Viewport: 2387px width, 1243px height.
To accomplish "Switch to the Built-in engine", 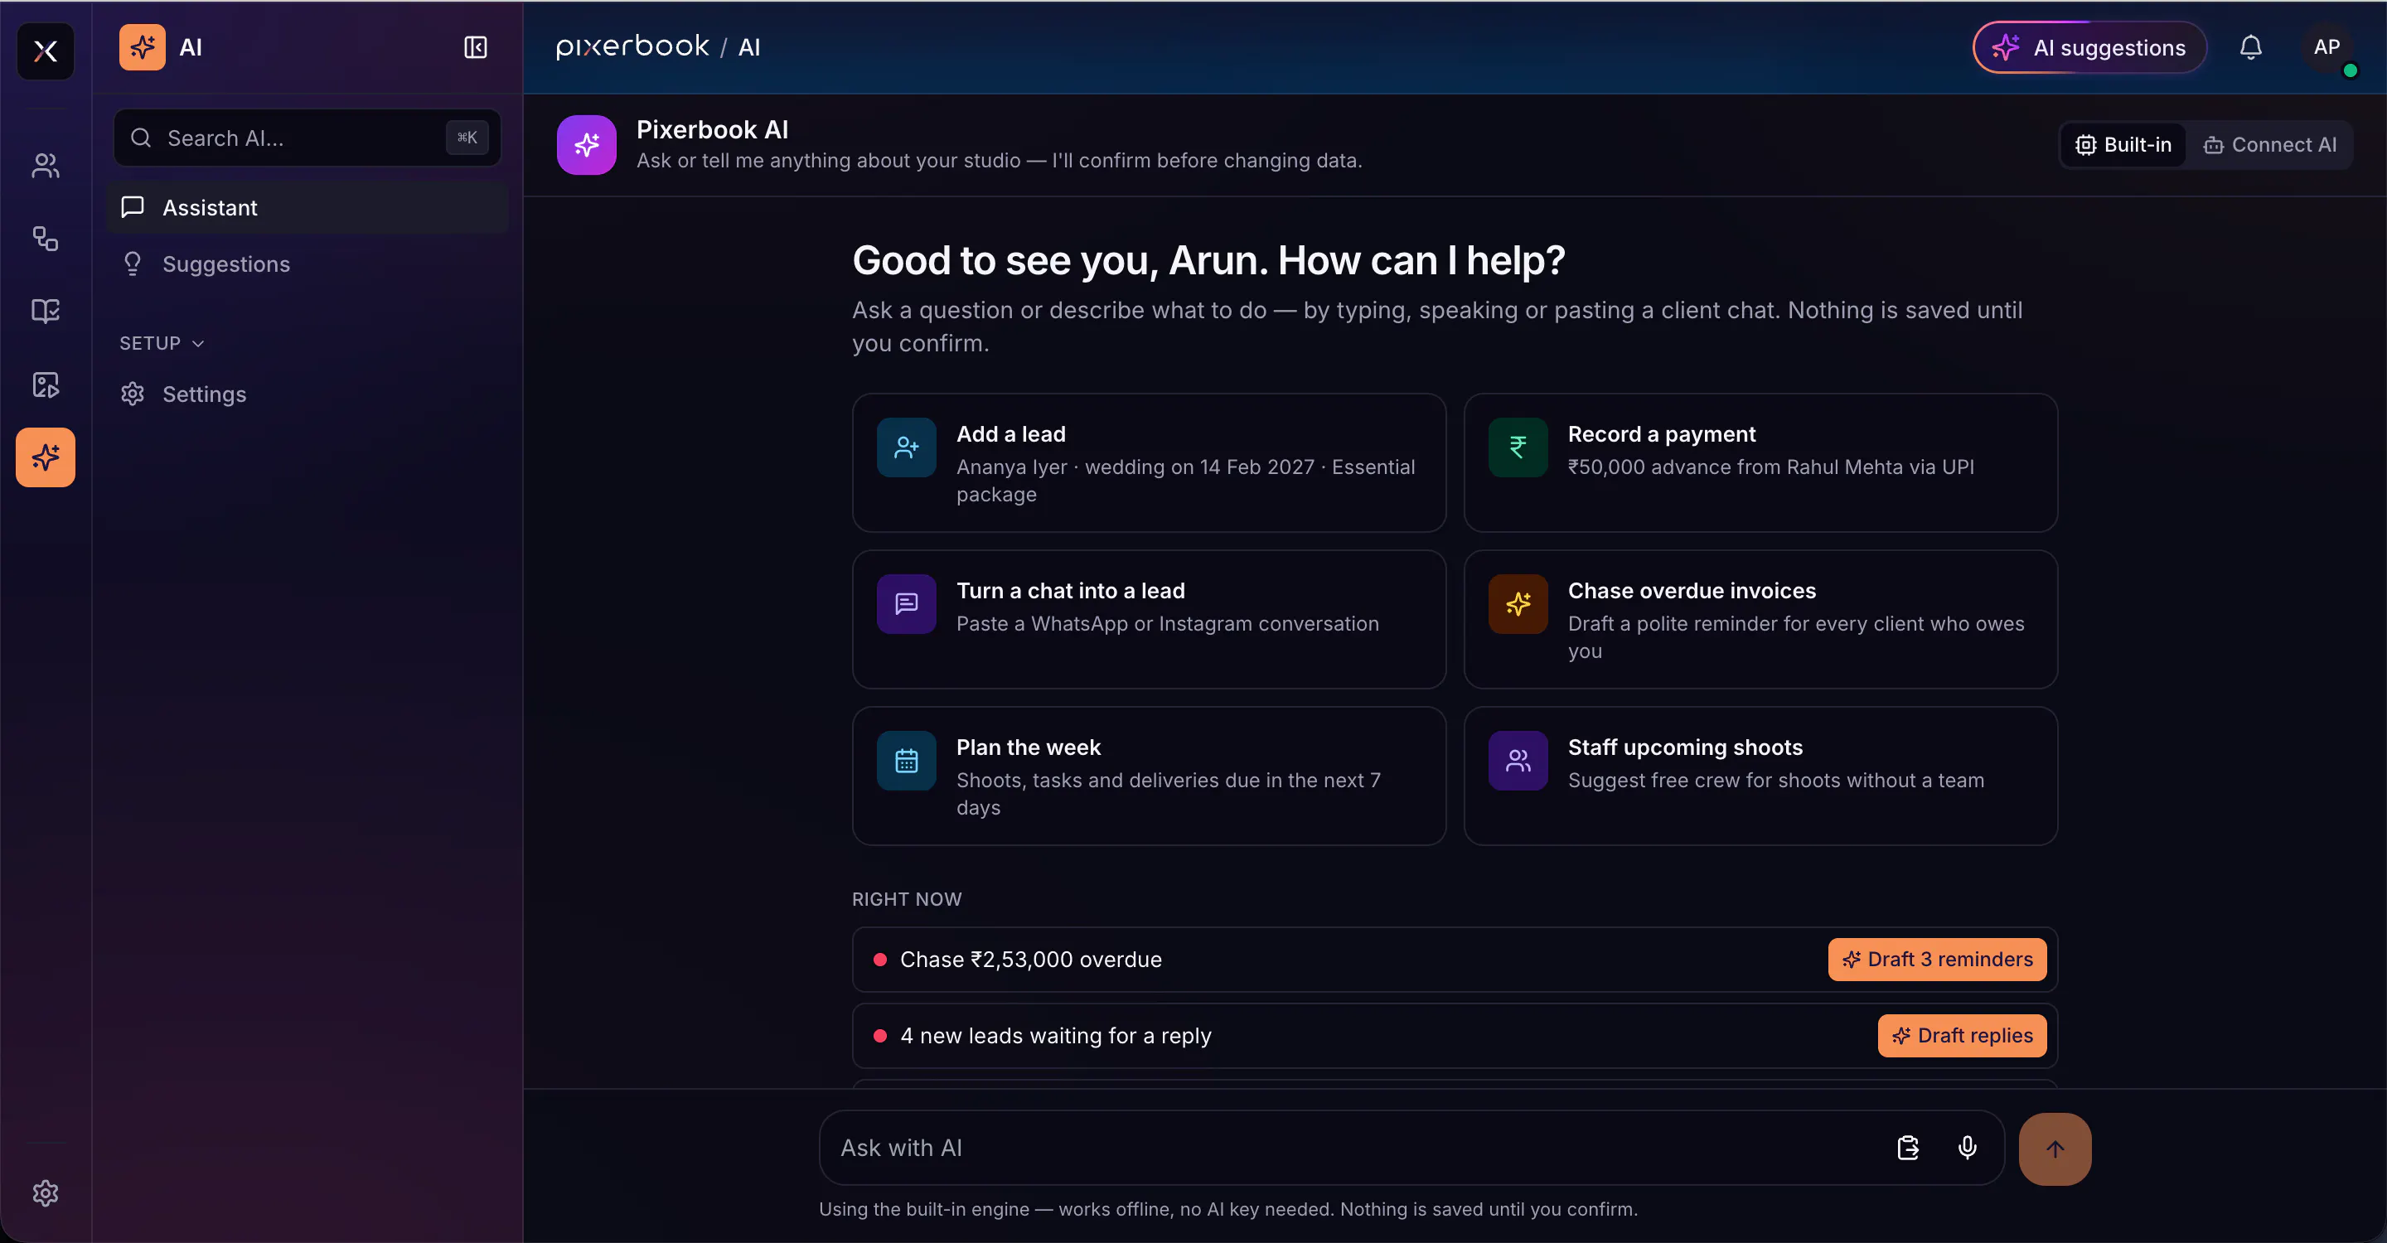I will pyautogui.click(x=2123, y=144).
